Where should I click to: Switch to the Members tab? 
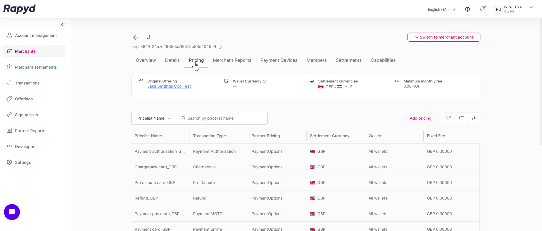[x=317, y=60]
